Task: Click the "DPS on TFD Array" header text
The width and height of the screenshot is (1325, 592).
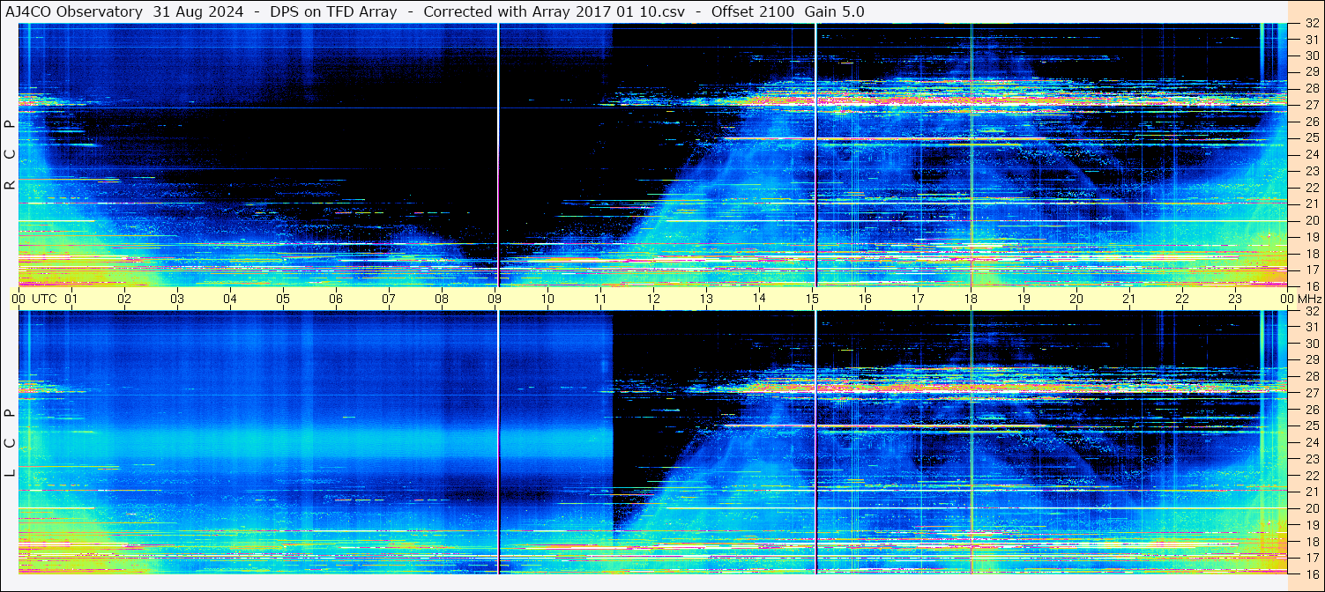Action: point(332,11)
